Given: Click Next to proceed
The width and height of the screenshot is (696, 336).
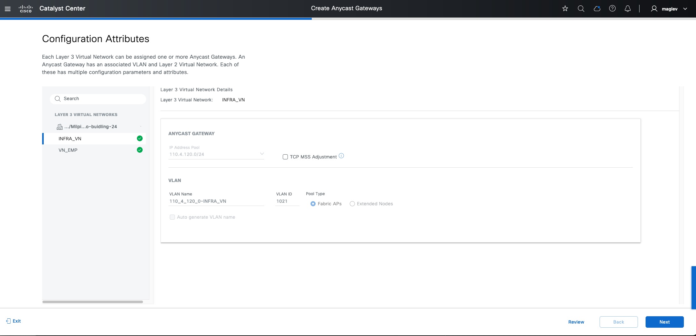Looking at the screenshot, I should pyautogui.click(x=664, y=322).
